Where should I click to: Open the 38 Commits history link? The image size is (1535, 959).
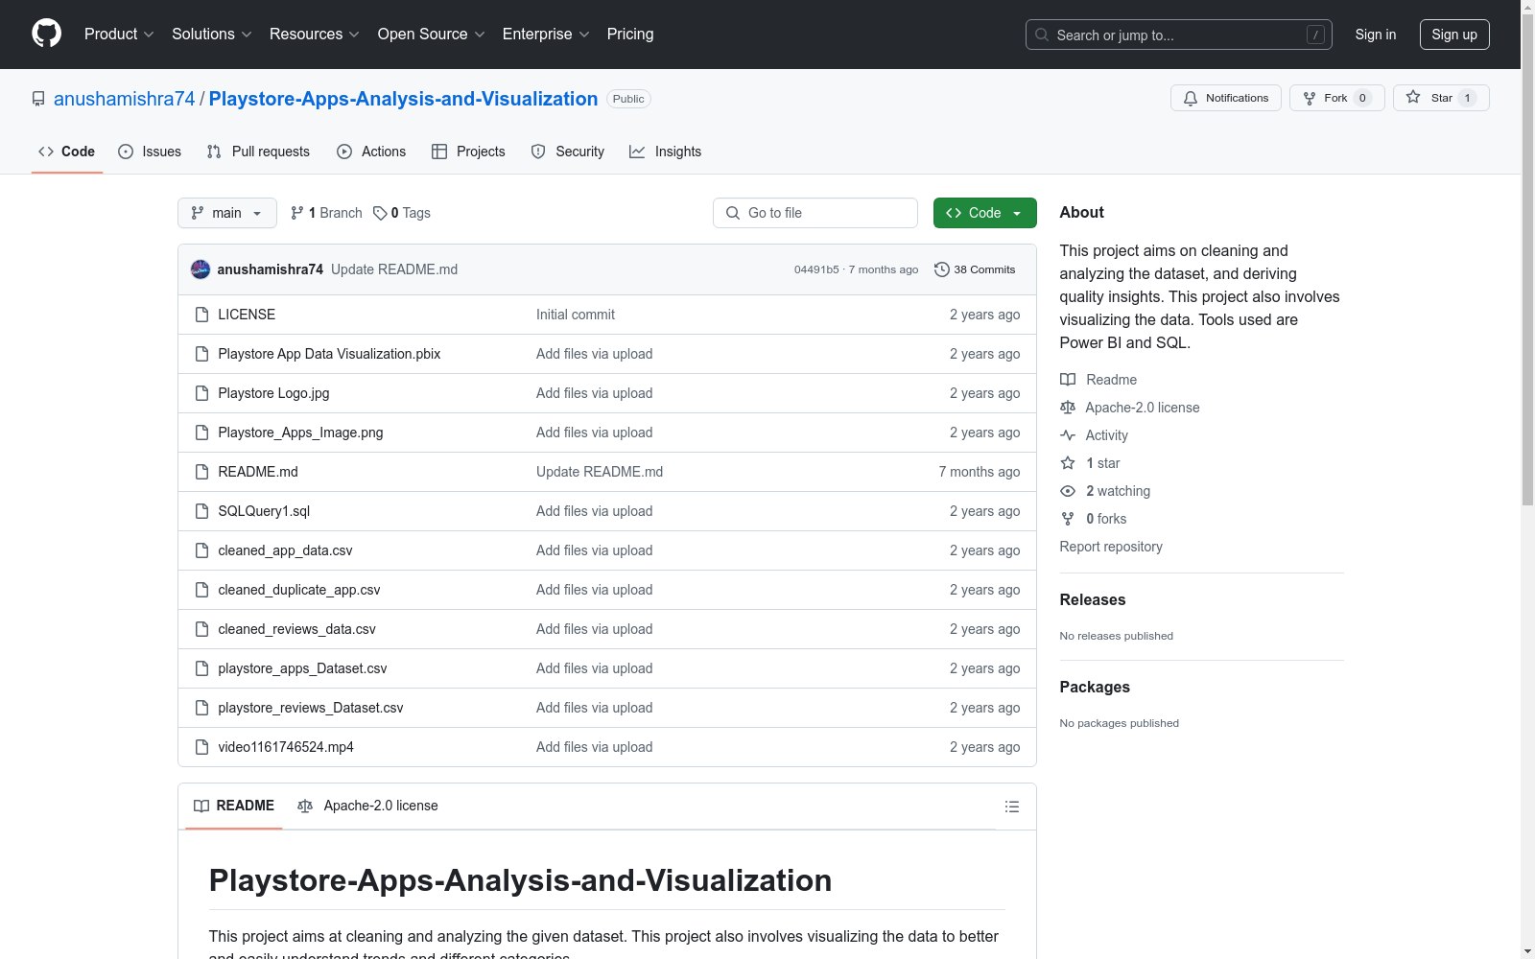pos(975,269)
